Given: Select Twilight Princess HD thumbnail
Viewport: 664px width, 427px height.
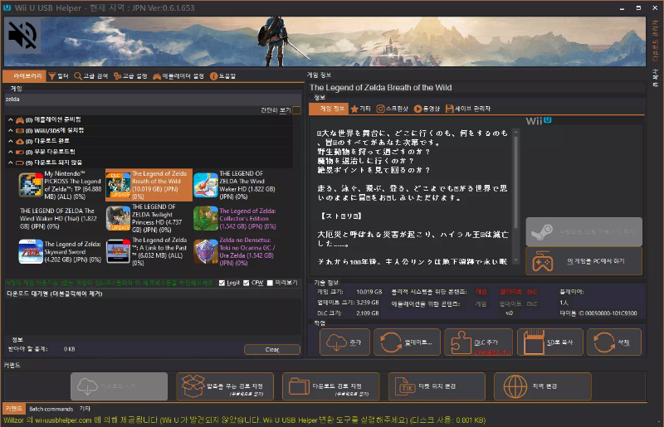Looking at the screenshot, I should pyautogui.click(x=118, y=218).
